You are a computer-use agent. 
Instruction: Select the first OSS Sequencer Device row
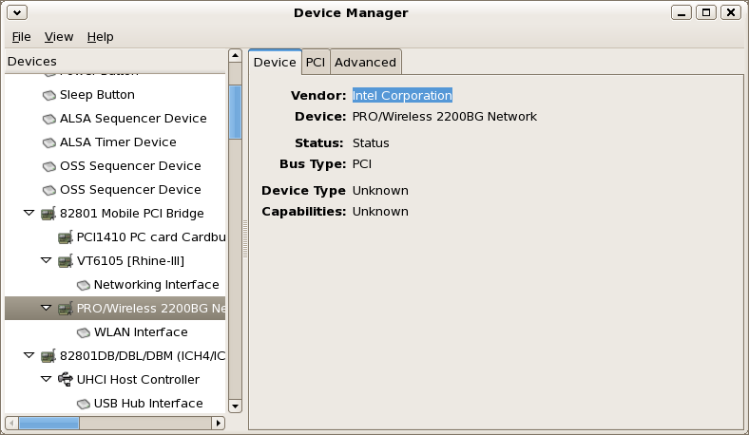pyautogui.click(x=115, y=166)
